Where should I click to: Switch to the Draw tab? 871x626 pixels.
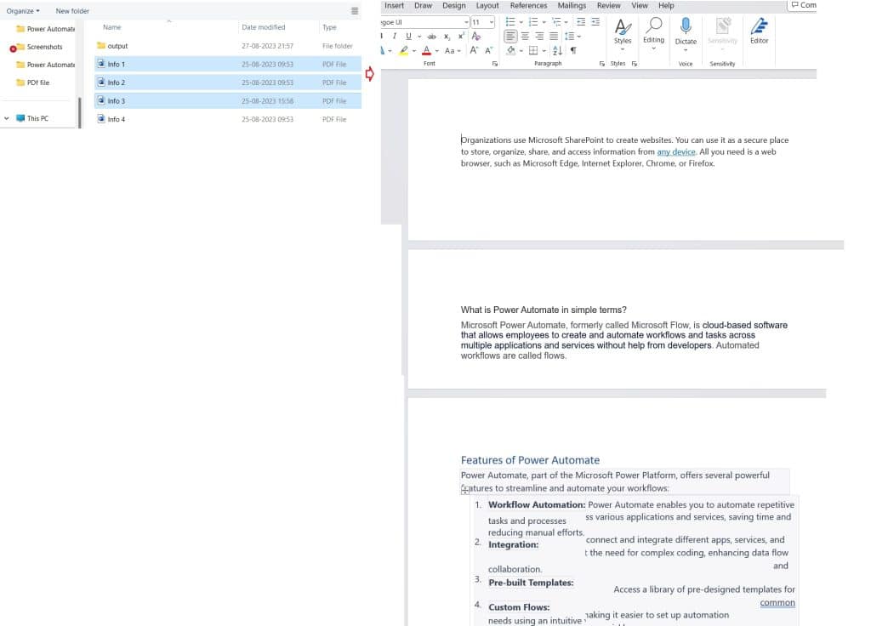pos(423,6)
